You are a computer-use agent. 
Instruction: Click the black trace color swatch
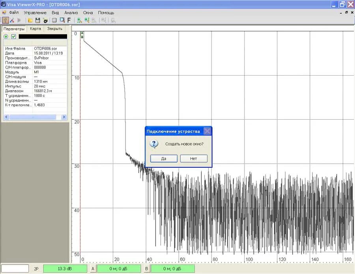pos(43,36)
